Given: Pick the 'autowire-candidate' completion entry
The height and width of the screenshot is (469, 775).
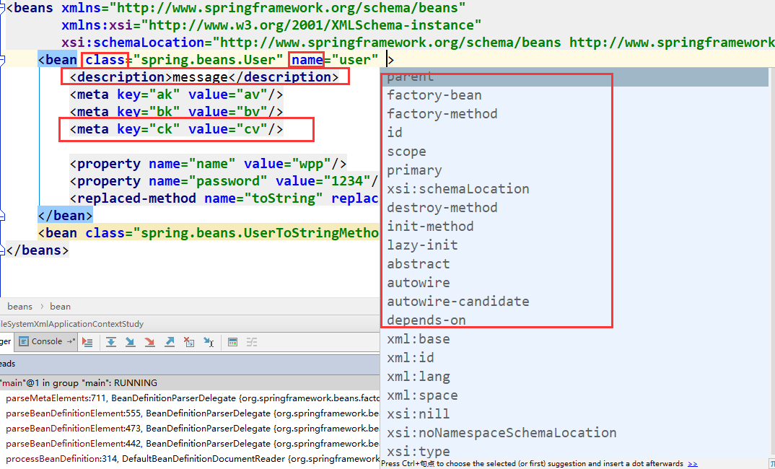Looking at the screenshot, I should 574,302.
